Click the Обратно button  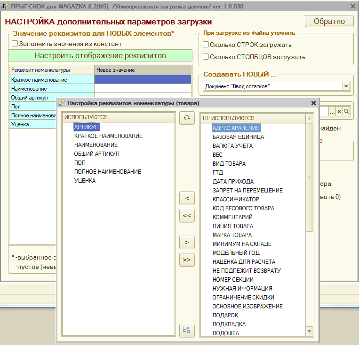point(329,21)
